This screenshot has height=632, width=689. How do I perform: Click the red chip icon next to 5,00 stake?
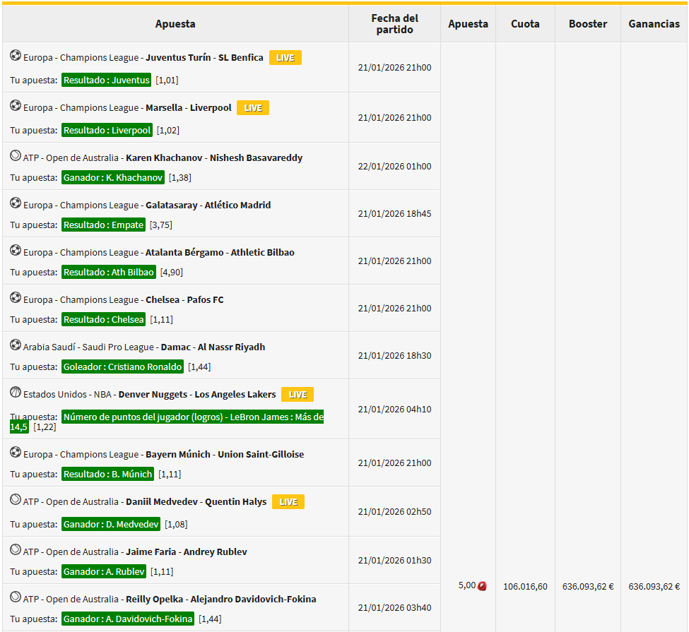click(x=482, y=586)
